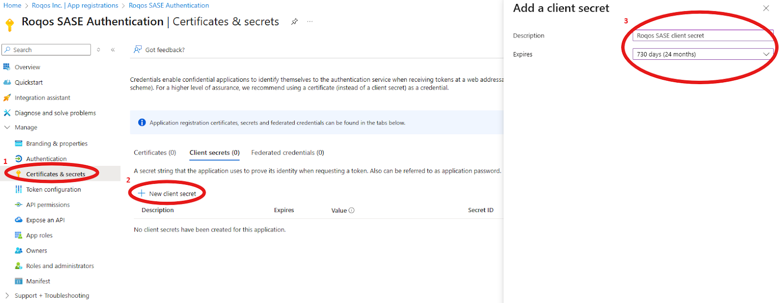
Task: Close the Add a client secret panel
Action: [766, 8]
